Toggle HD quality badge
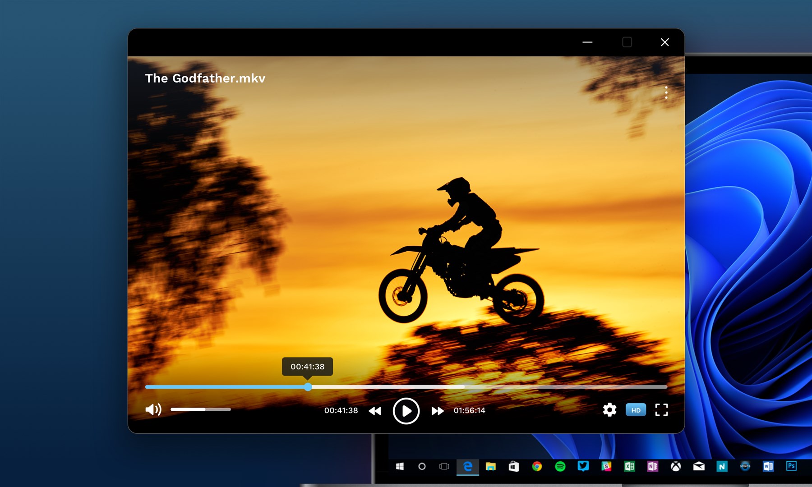 (x=636, y=410)
